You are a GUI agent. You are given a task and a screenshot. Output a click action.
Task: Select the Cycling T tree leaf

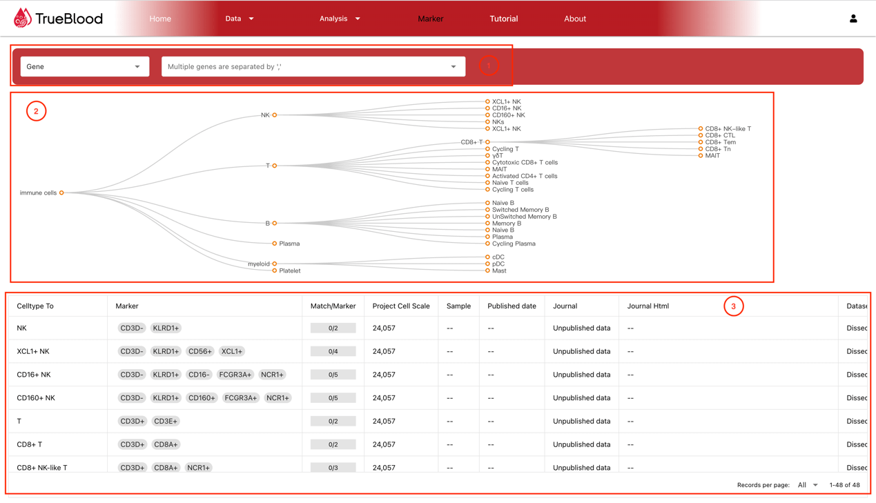[505, 149]
